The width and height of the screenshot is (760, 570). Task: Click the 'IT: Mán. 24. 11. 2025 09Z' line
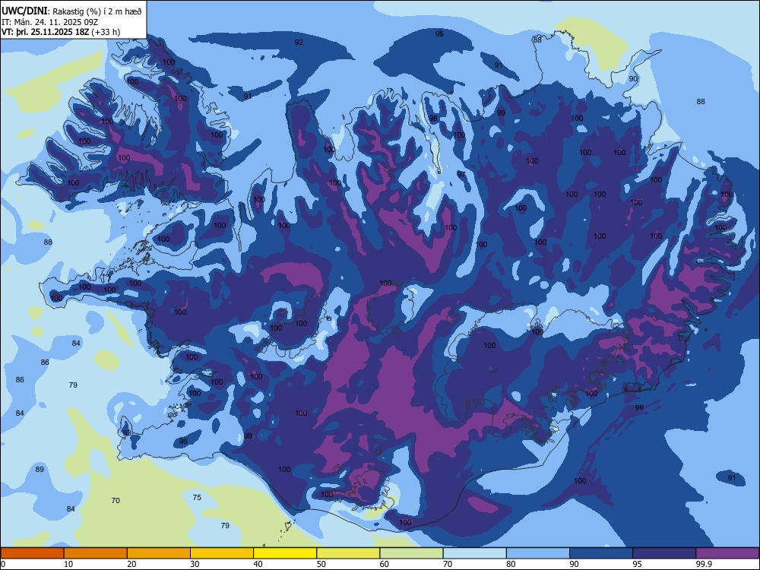[50, 22]
